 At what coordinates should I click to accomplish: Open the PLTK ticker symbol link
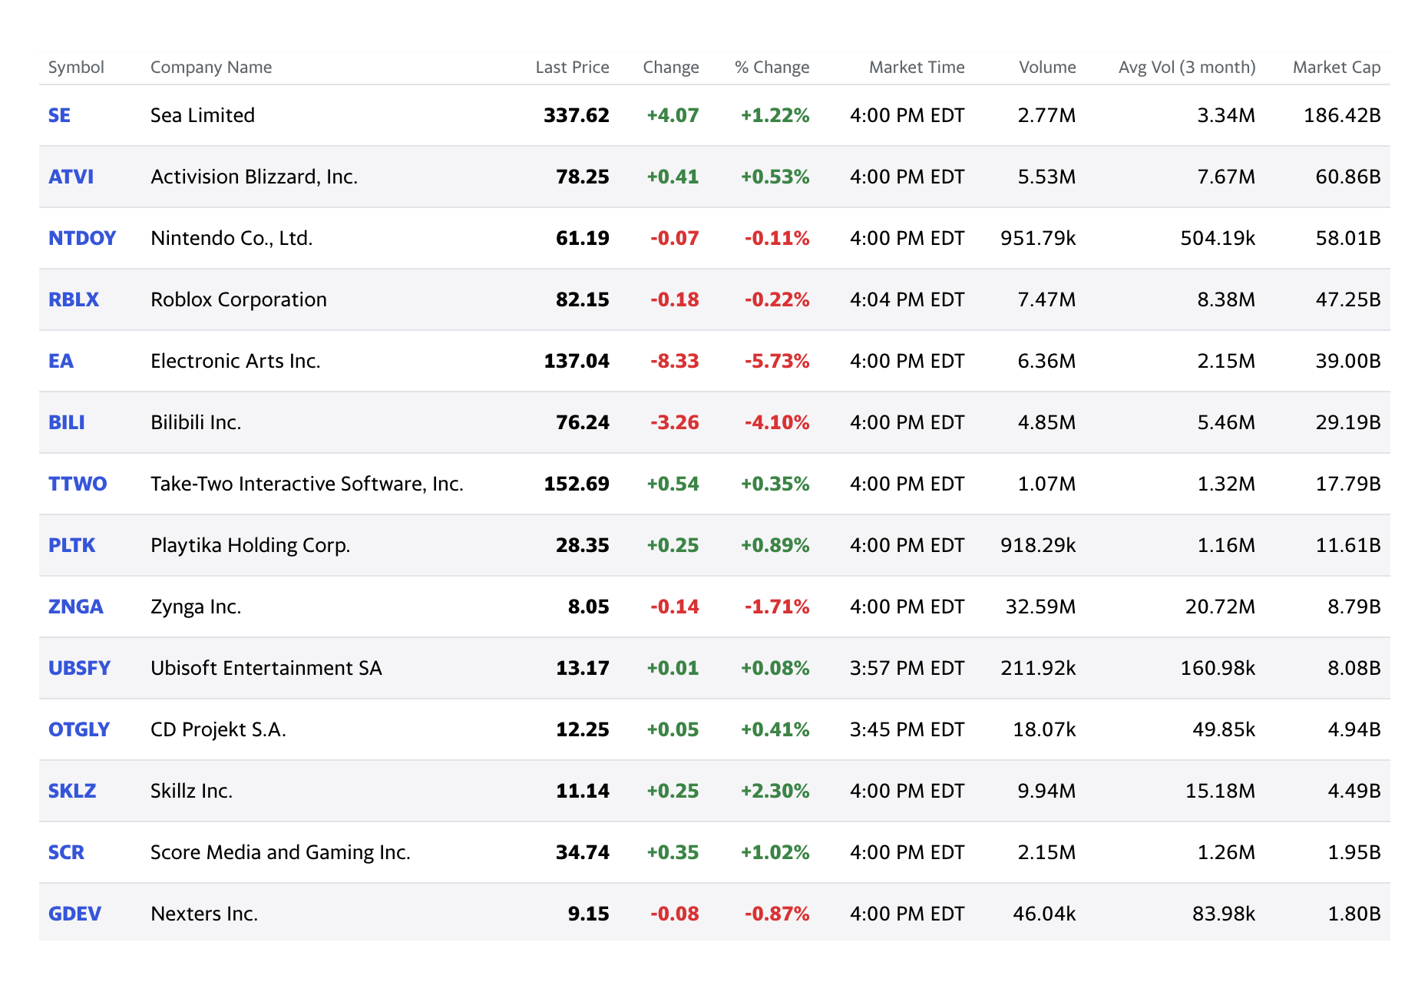click(71, 545)
